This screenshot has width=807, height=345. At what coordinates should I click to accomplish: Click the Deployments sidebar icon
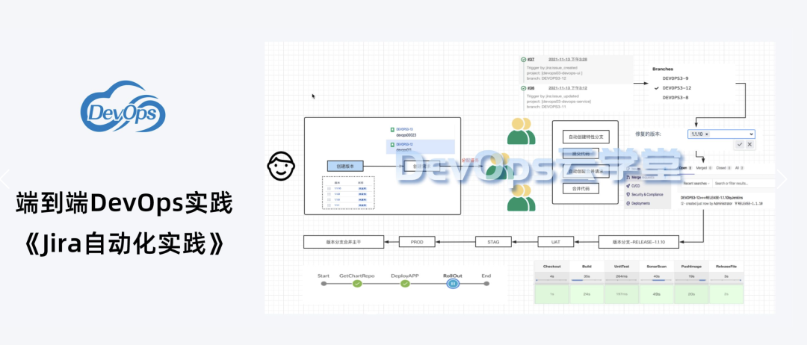click(628, 203)
